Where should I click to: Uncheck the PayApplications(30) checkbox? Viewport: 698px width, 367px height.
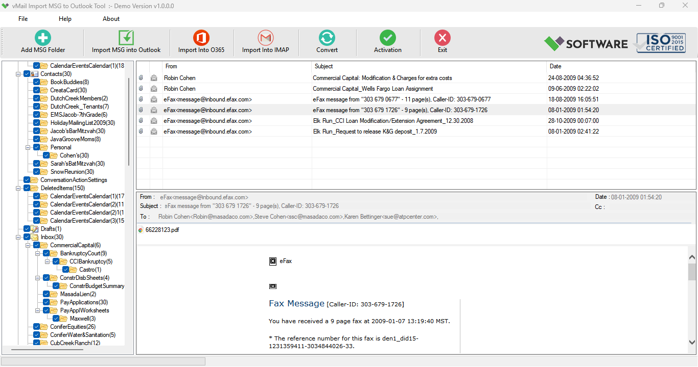click(x=46, y=302)
